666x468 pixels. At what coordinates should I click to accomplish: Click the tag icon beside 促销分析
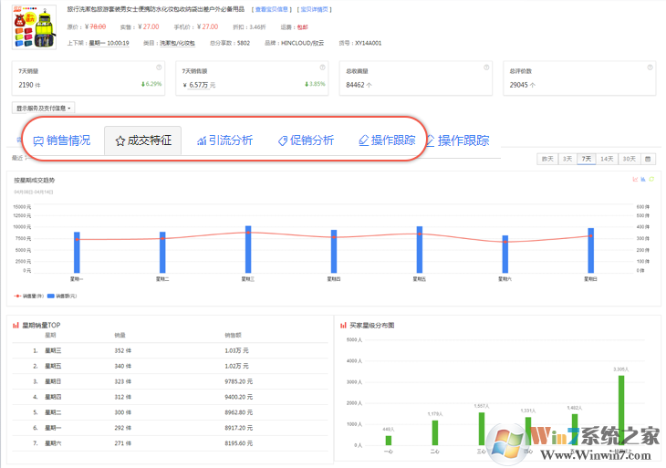[x=283, y=141]
